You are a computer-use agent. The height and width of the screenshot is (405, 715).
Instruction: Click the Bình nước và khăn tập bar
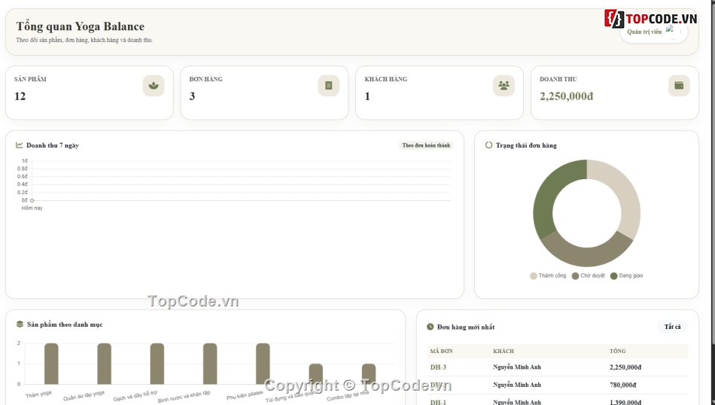210,364
